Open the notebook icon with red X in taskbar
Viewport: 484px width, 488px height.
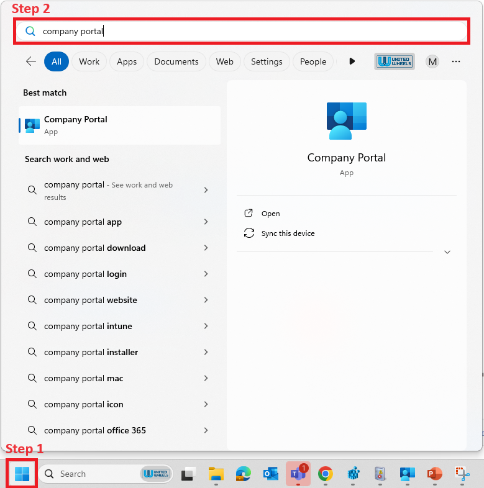pyautogui.click(x=380, y=474)
